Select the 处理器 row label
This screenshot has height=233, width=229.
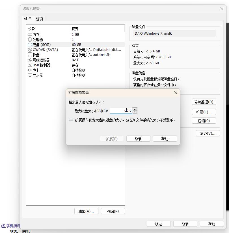pos(38,40)
